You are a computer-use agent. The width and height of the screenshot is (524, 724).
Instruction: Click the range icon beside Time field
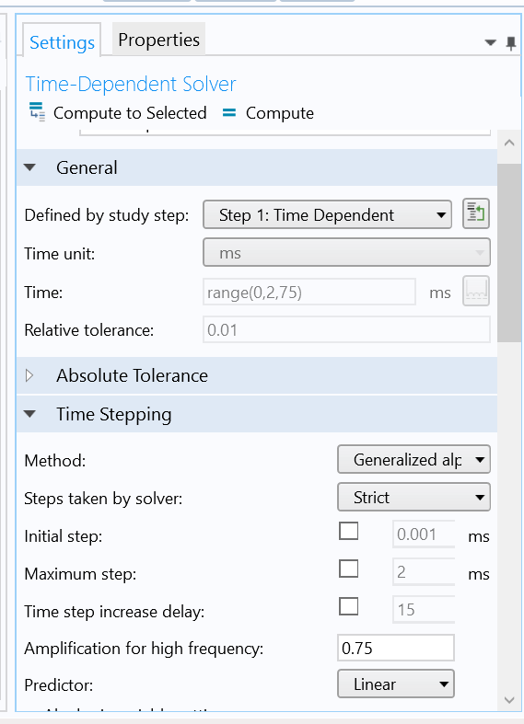tap(476, 292)
